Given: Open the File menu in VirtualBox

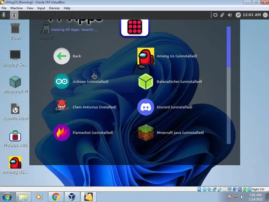Looking at the screenshot, I should point(4,8).
